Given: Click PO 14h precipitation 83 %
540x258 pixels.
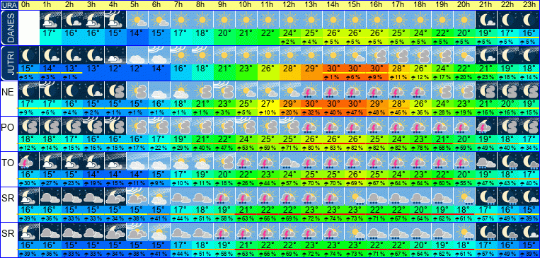Looking at the screenshot, I should (333, 148).
